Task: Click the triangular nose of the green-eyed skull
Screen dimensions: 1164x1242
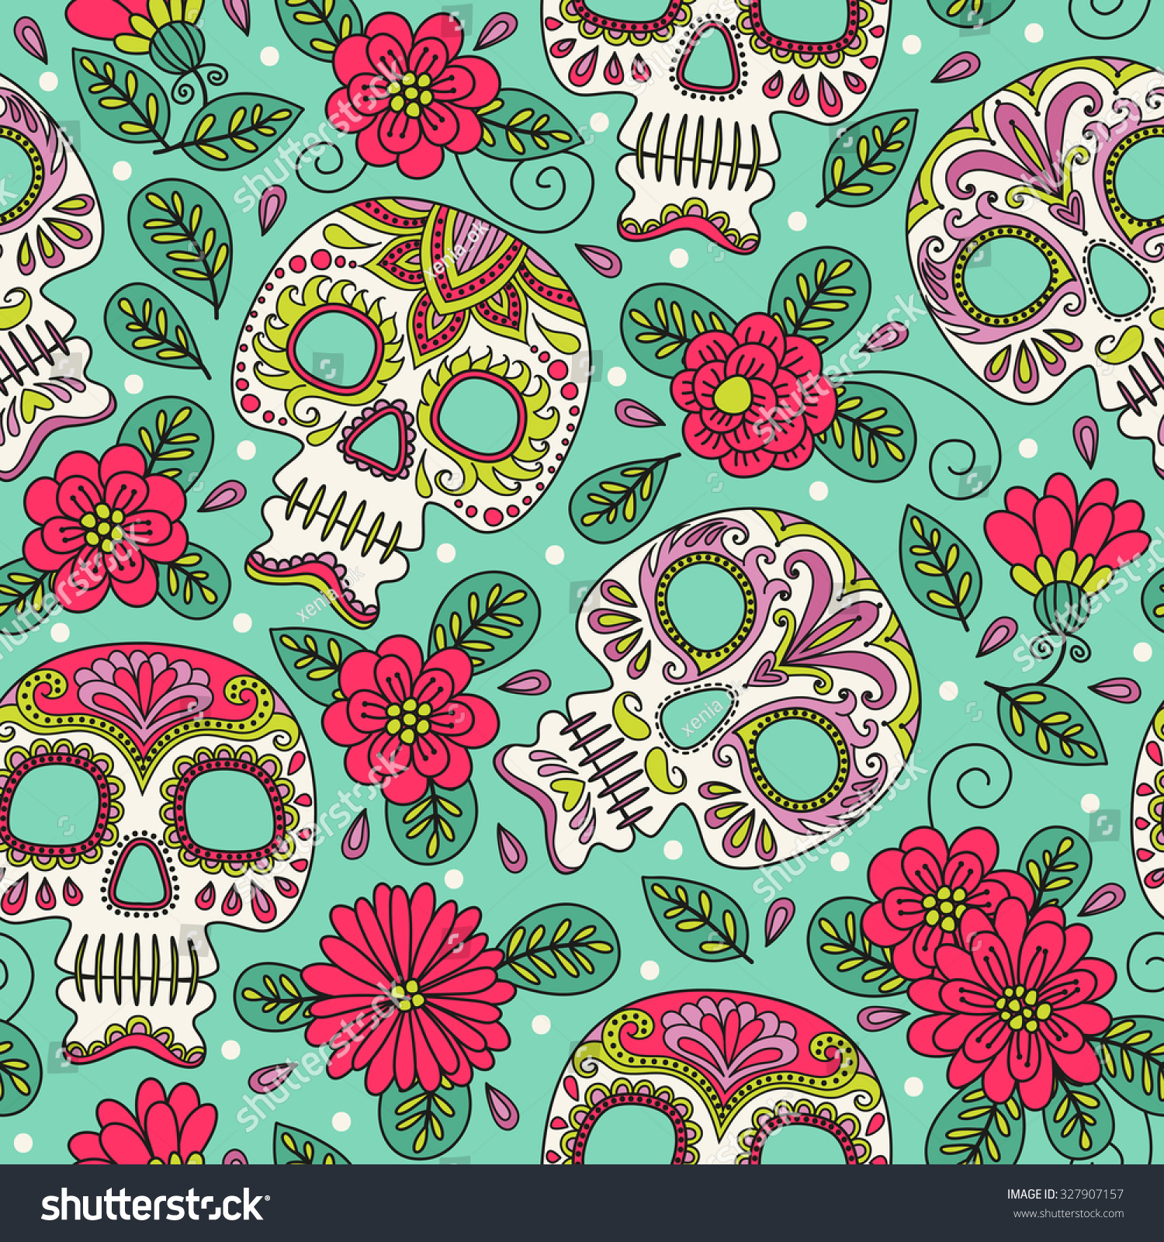Action: click(378, 442)
